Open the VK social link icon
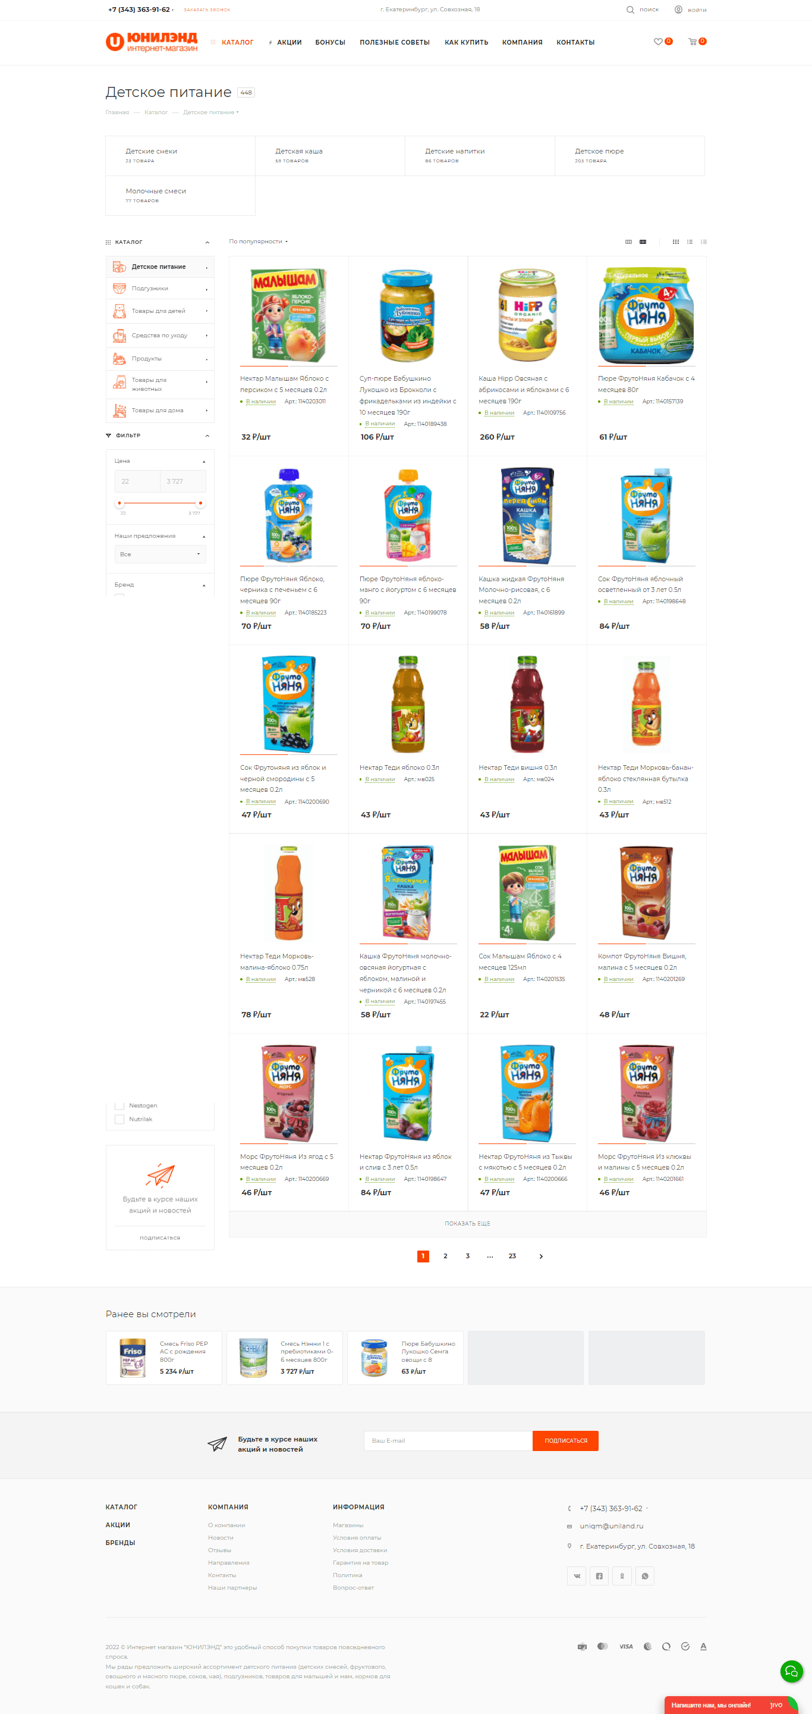This screenshot has height=1714, width=812. [x=577, y=1575]
